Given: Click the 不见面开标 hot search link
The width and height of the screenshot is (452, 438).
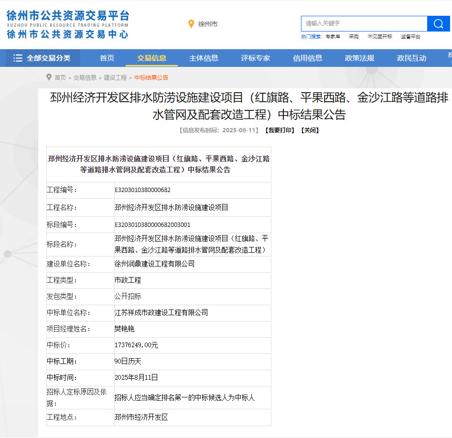Looking at the screenshot, I should [x=380, y=37].
